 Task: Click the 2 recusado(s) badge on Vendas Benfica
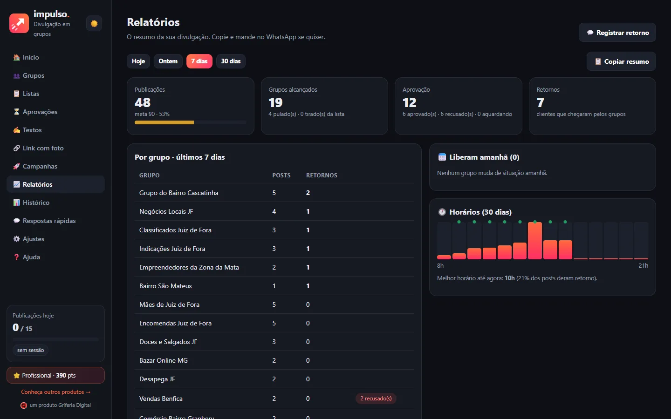click(x=376, y=399)
